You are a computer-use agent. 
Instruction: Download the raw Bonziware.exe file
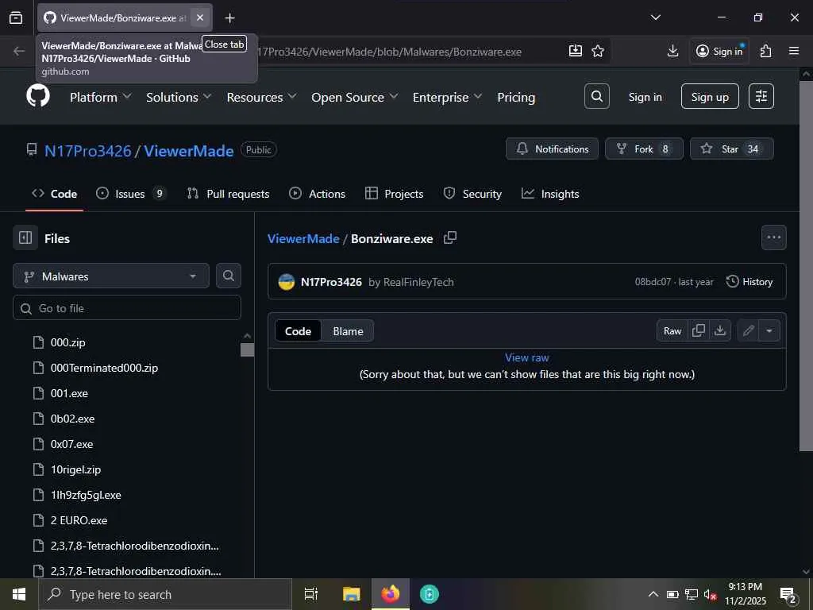[720, 331]
